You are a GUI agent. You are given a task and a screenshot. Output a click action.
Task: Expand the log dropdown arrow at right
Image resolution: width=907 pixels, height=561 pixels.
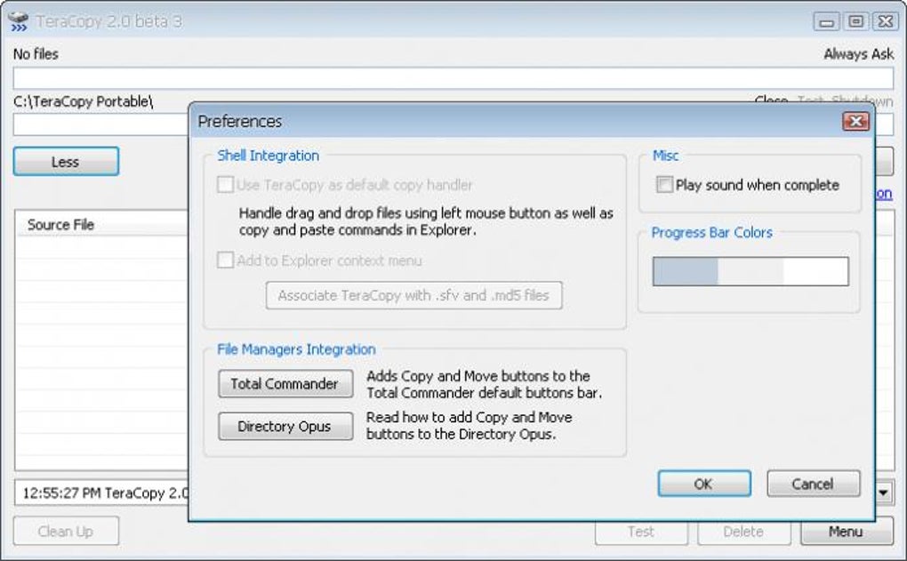click(x=883, y=493)
